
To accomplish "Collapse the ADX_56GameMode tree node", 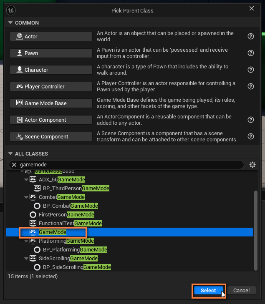I will point(26,180).
